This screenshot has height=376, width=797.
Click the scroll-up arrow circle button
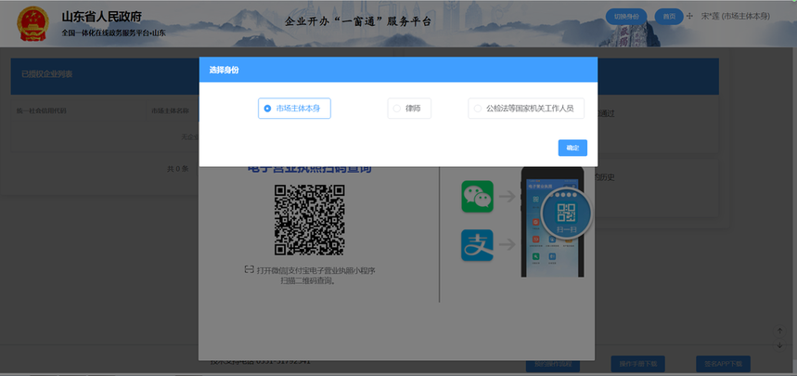[x=779, y=331]
